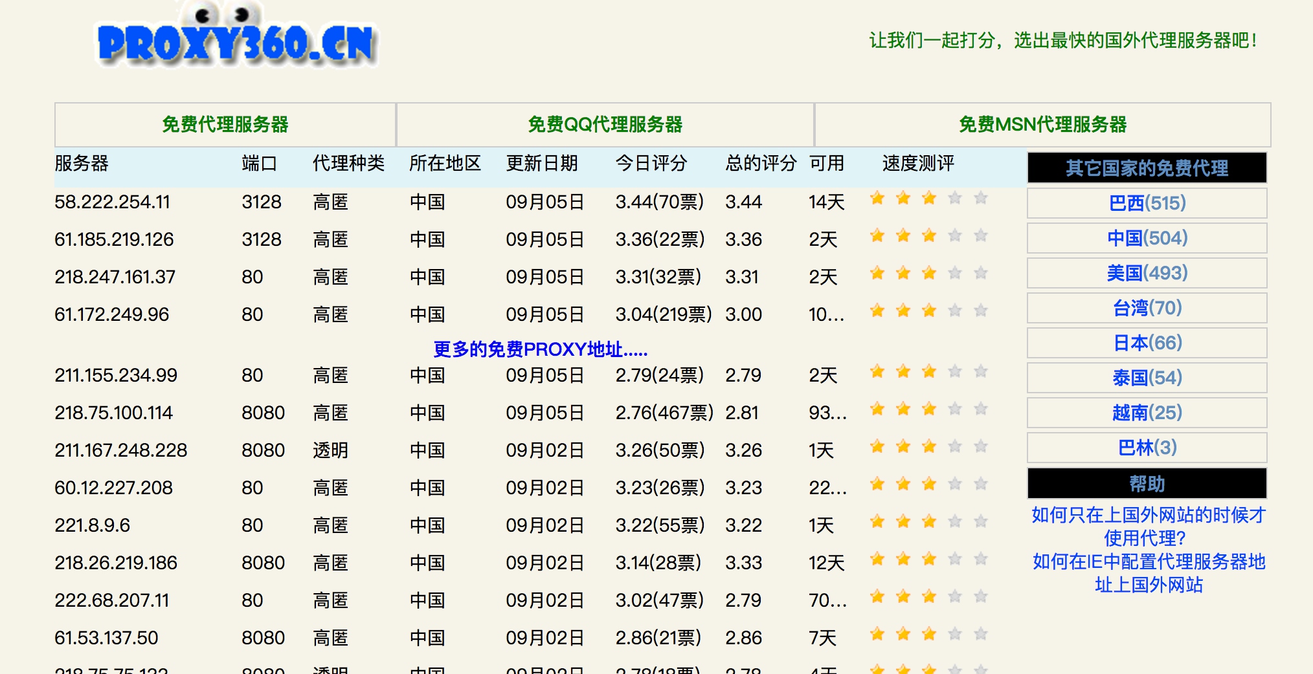The image size is (1313, 674).
Task: Open help link 如何在IE中配置代理服务器地址
Action: pyautogui.click(x=1149, y=573)
